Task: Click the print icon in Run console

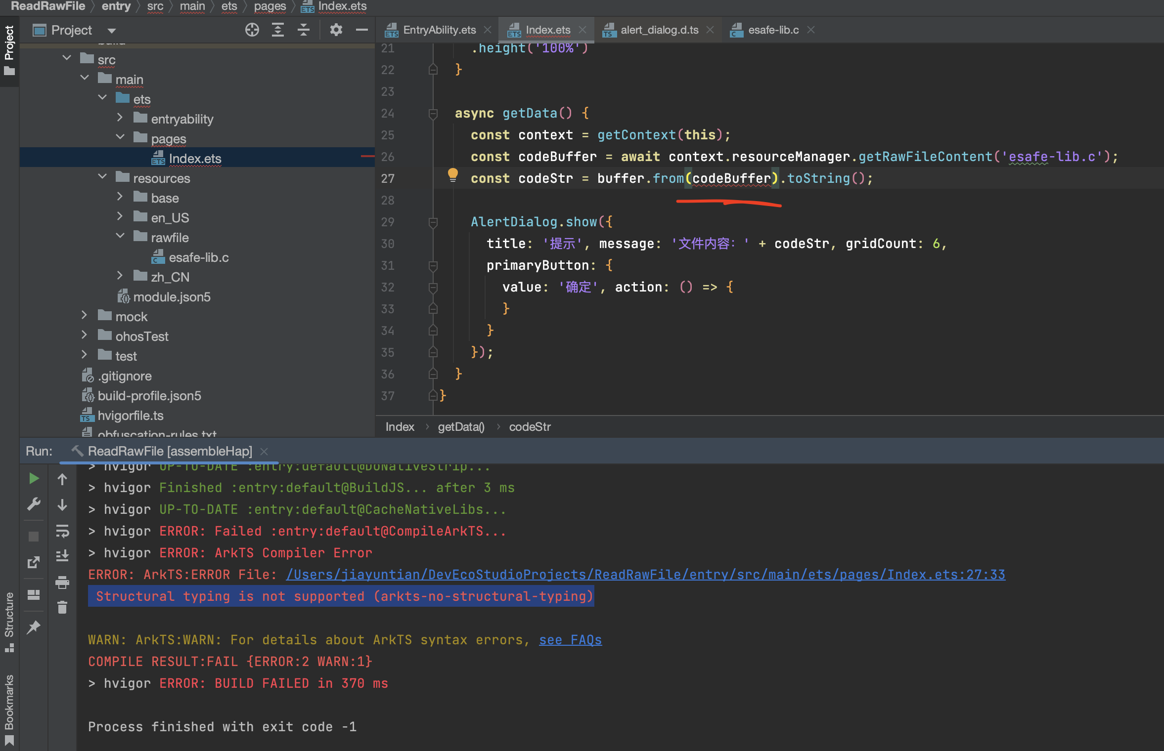Action: (x=62, y=582)
